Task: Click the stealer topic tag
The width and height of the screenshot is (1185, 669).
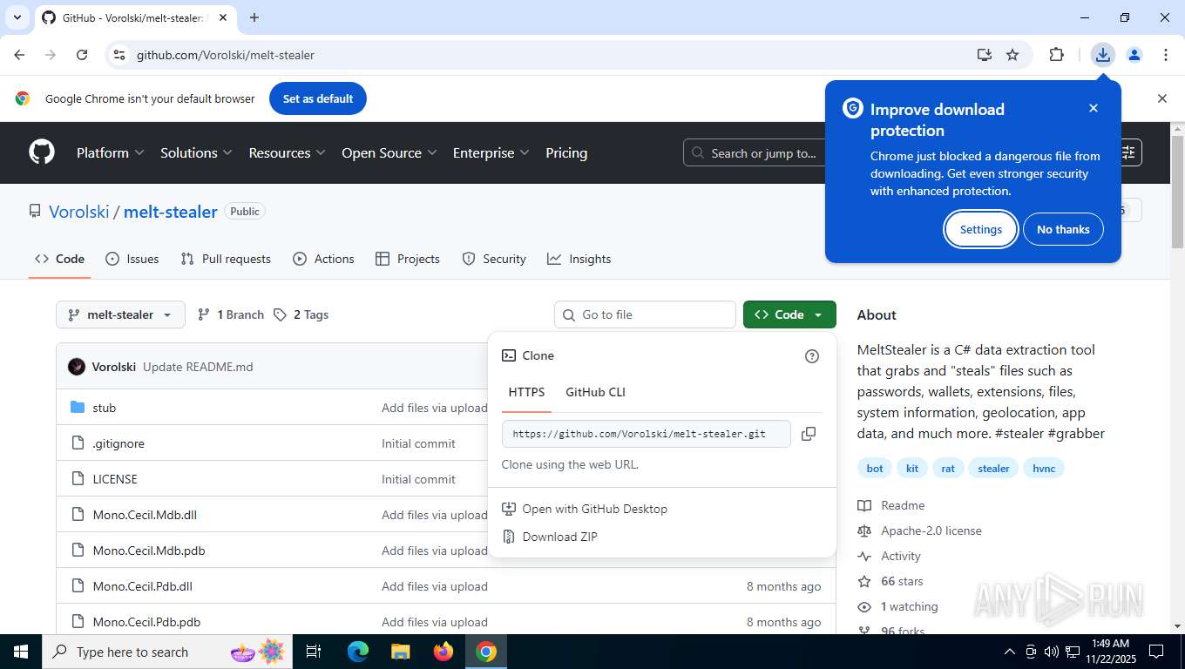Action: pos(993,468)
